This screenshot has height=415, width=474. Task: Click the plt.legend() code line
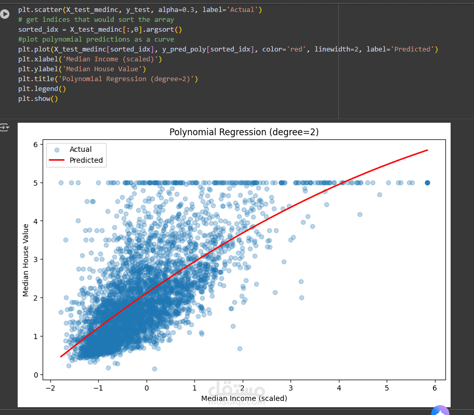pos(42,89)
